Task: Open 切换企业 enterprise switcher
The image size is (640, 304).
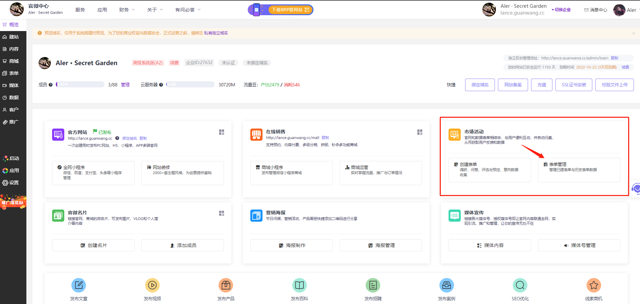Action: tap(561, 10)
